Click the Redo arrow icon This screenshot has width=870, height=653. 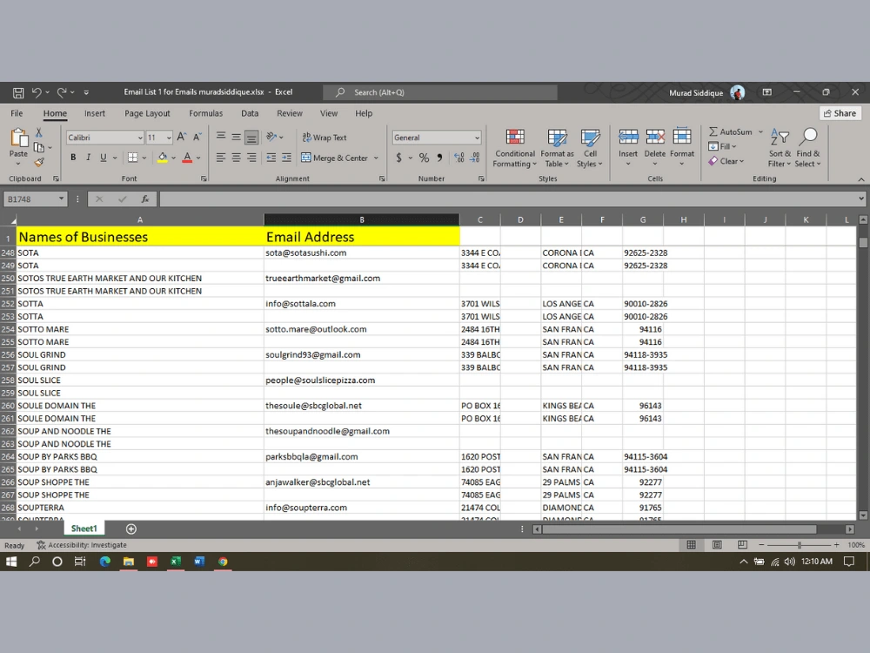[62, 92]
